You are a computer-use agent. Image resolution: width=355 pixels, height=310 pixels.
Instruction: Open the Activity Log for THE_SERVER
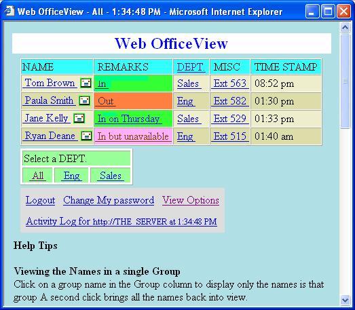122,221
